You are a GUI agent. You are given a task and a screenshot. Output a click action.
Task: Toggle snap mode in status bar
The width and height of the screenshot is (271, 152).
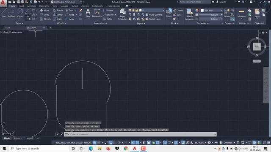99,143
